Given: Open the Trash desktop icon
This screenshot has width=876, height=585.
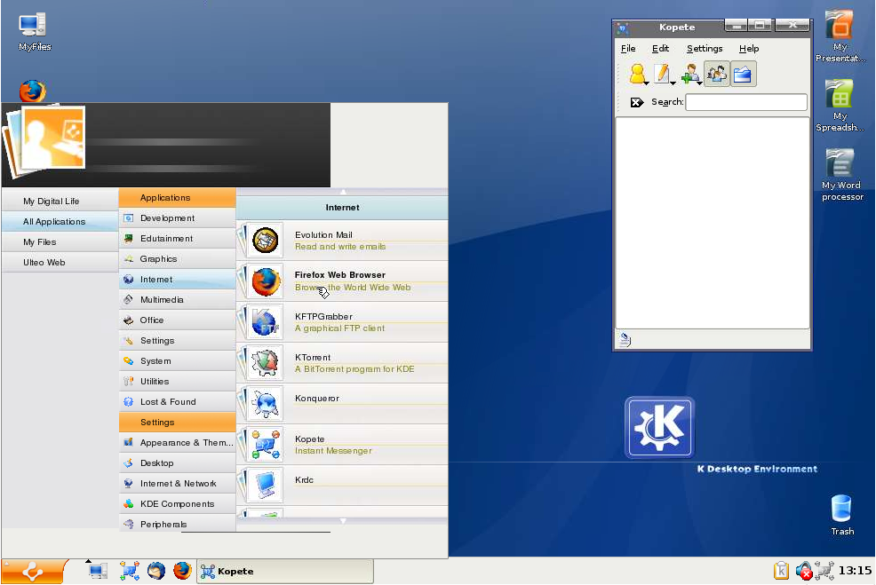Looking at the screenshot, I should point(841,515).
